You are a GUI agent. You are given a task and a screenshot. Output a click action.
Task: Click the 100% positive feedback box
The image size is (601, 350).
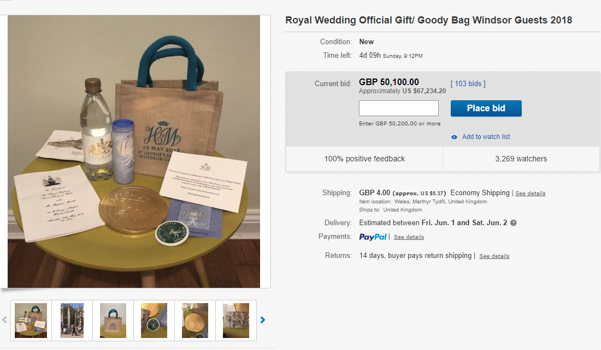click(x=364, y=159)
